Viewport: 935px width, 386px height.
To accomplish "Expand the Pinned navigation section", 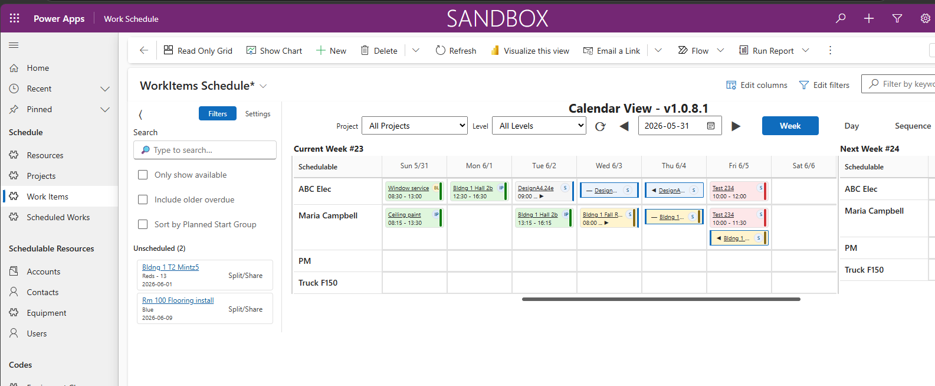I will coord(105,109).
